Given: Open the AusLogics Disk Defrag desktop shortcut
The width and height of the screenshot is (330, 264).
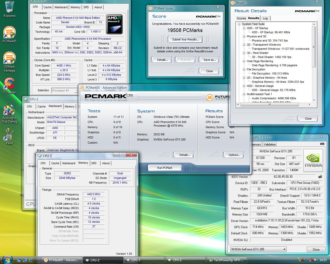Looking at the screenshot, I should (9, 114).
